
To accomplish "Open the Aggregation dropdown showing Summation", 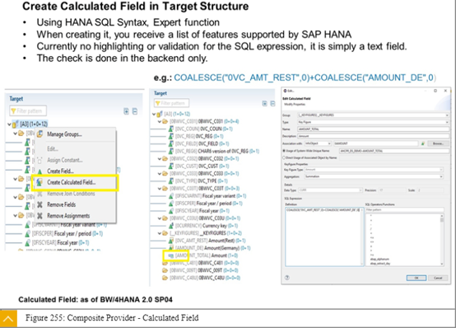I will tap(374, 176).
